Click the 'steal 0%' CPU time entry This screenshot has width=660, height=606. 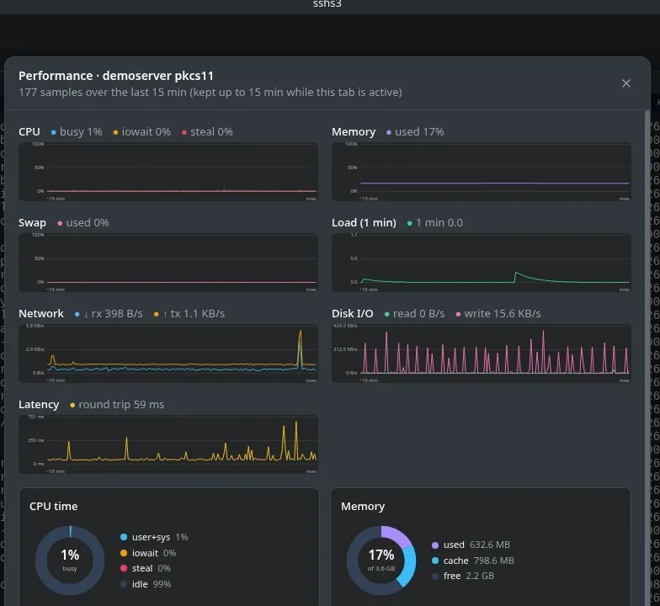pyautogui.click(x=145, y=568)
